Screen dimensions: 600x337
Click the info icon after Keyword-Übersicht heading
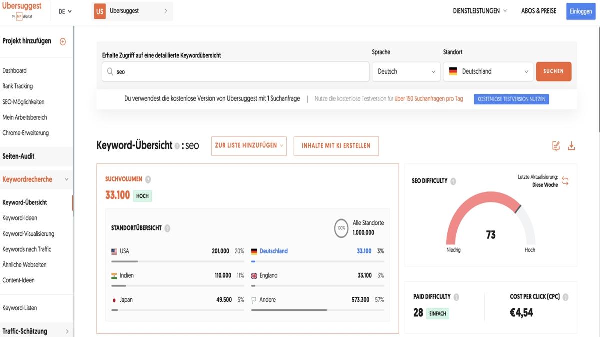177,146
